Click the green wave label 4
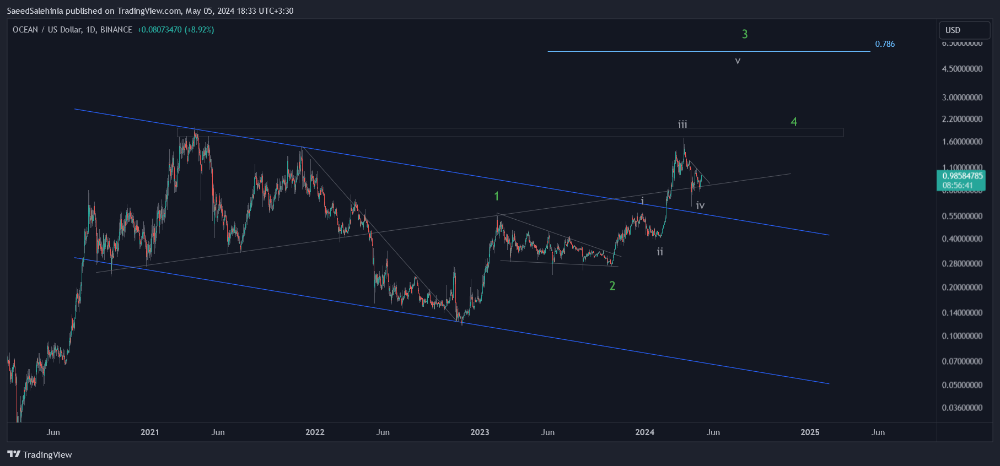The width and height of the screenshot is (1000, 466). click(794, 122)
